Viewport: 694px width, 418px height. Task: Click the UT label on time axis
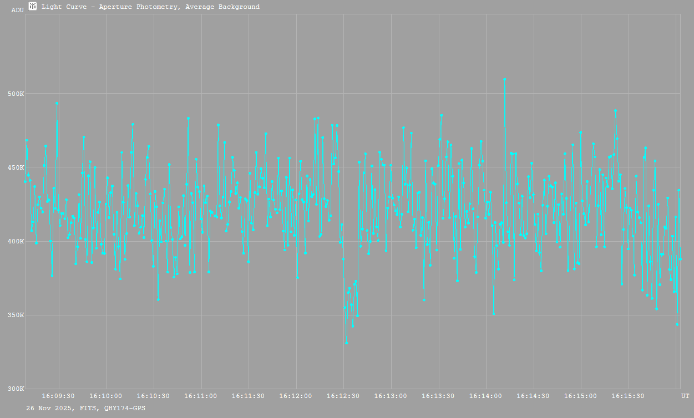tap(685, 396)
